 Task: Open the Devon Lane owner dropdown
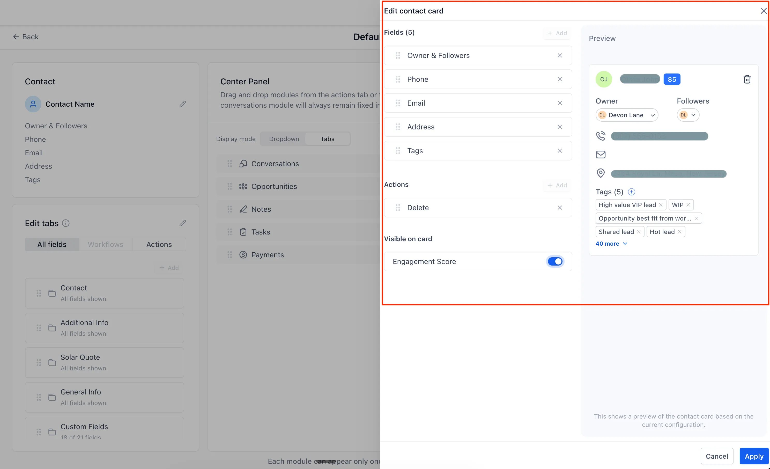click(x=627, y=115)
